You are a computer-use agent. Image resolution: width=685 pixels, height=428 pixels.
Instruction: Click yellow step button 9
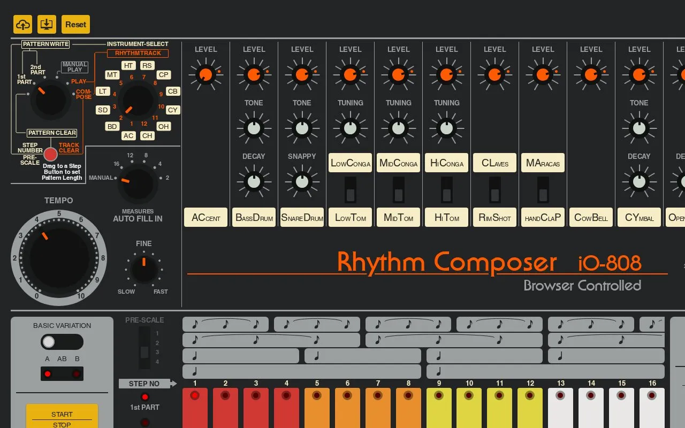point(439,408)
